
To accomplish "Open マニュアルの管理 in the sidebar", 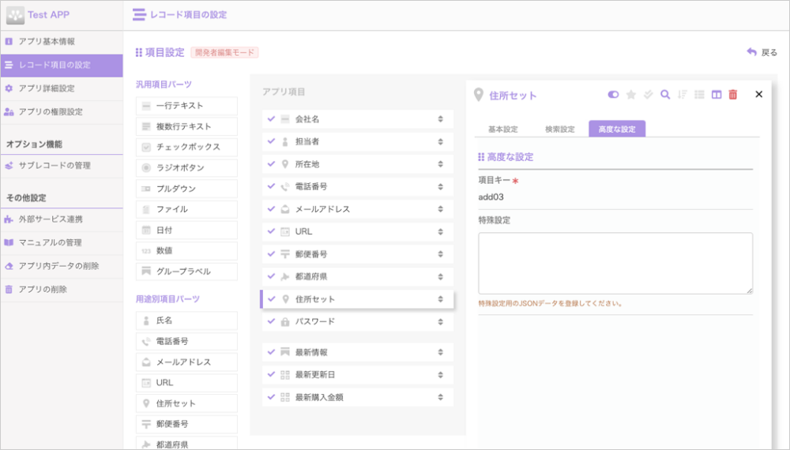I will pos(62,242).
